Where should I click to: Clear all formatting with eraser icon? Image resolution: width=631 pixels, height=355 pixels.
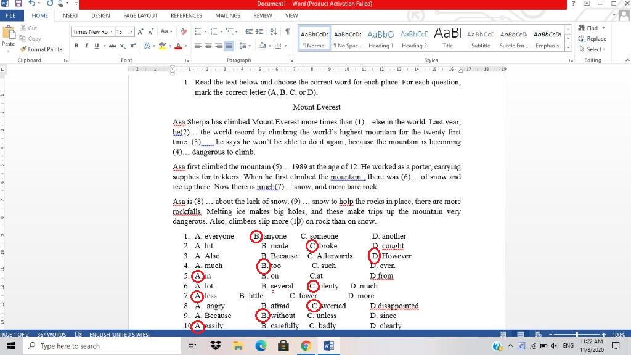[x=184, y=31]
